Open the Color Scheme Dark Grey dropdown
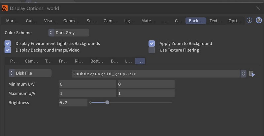 click(69, 33)
